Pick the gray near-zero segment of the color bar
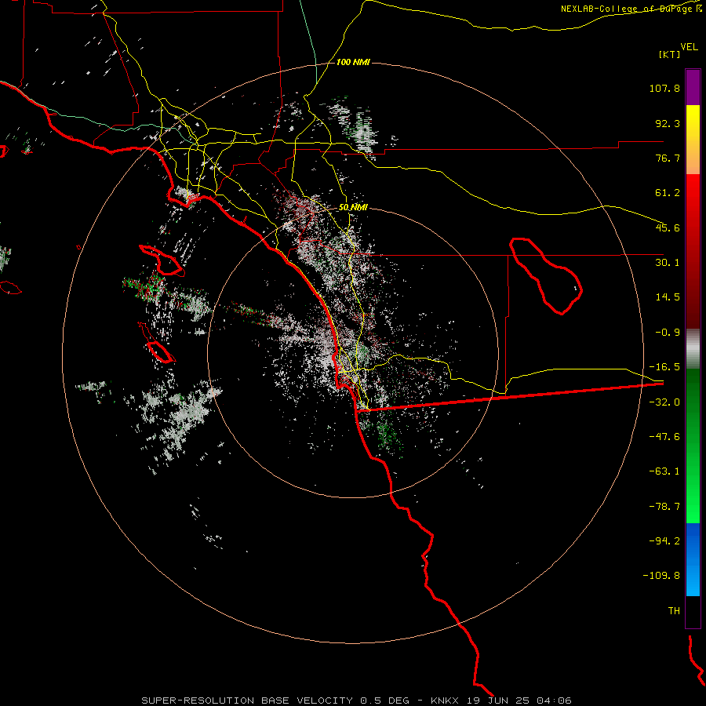The width and height of the screenshot is (706, 706). 693,349
